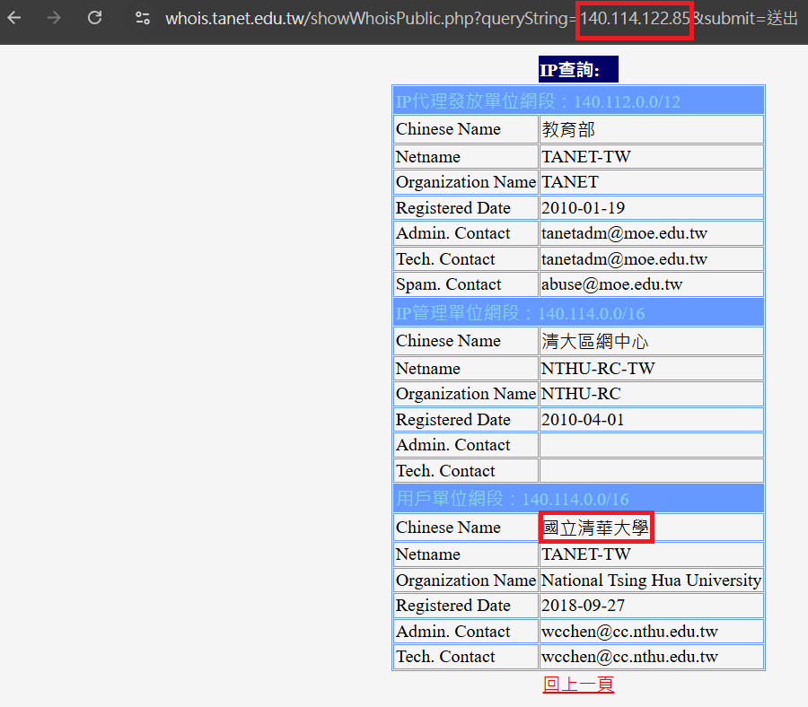The height and width of the screenshot is (707, 808).
Task: Select the header IP管理單位網段：140.114.0.0/16
Action: pyautogui.click(x=578, y=312)
